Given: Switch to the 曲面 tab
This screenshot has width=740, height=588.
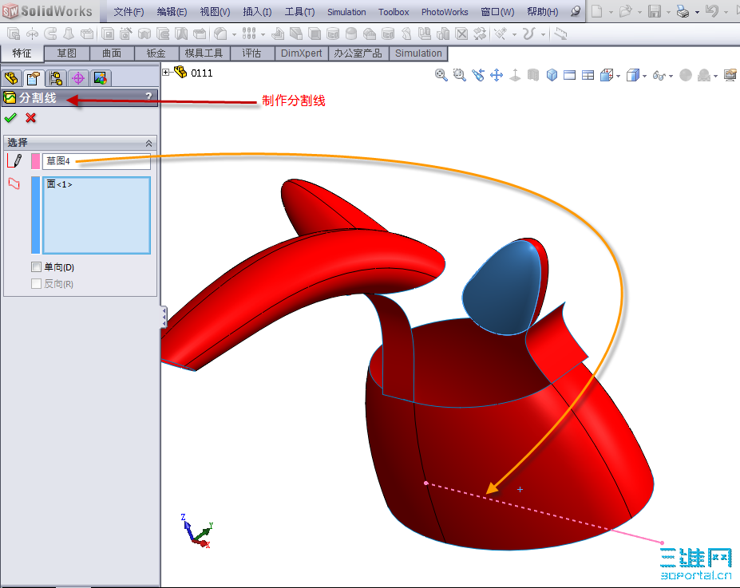Looking at the screenshot, I should [112, 53].
